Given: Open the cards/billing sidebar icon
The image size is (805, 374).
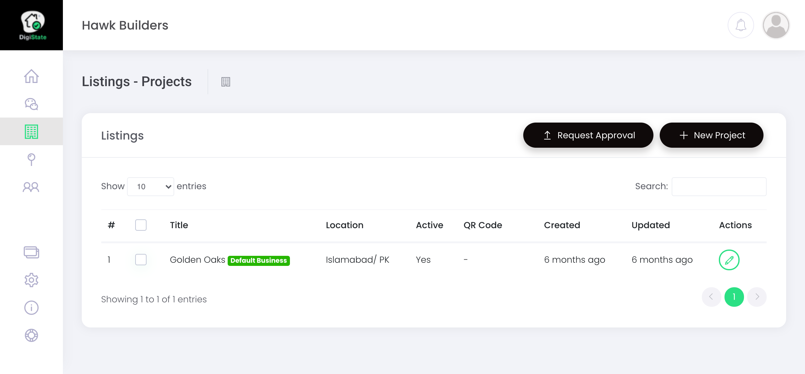Looking at the screenshot, I should point(31,252).
